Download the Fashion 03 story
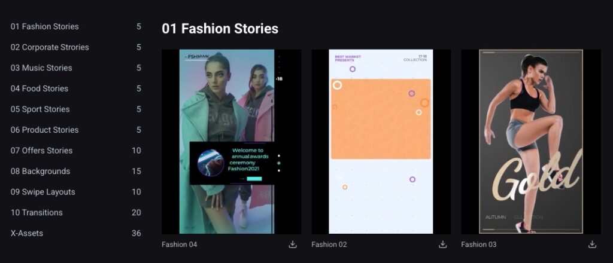This screenshot has width=613, height=263. click(592, 244)
